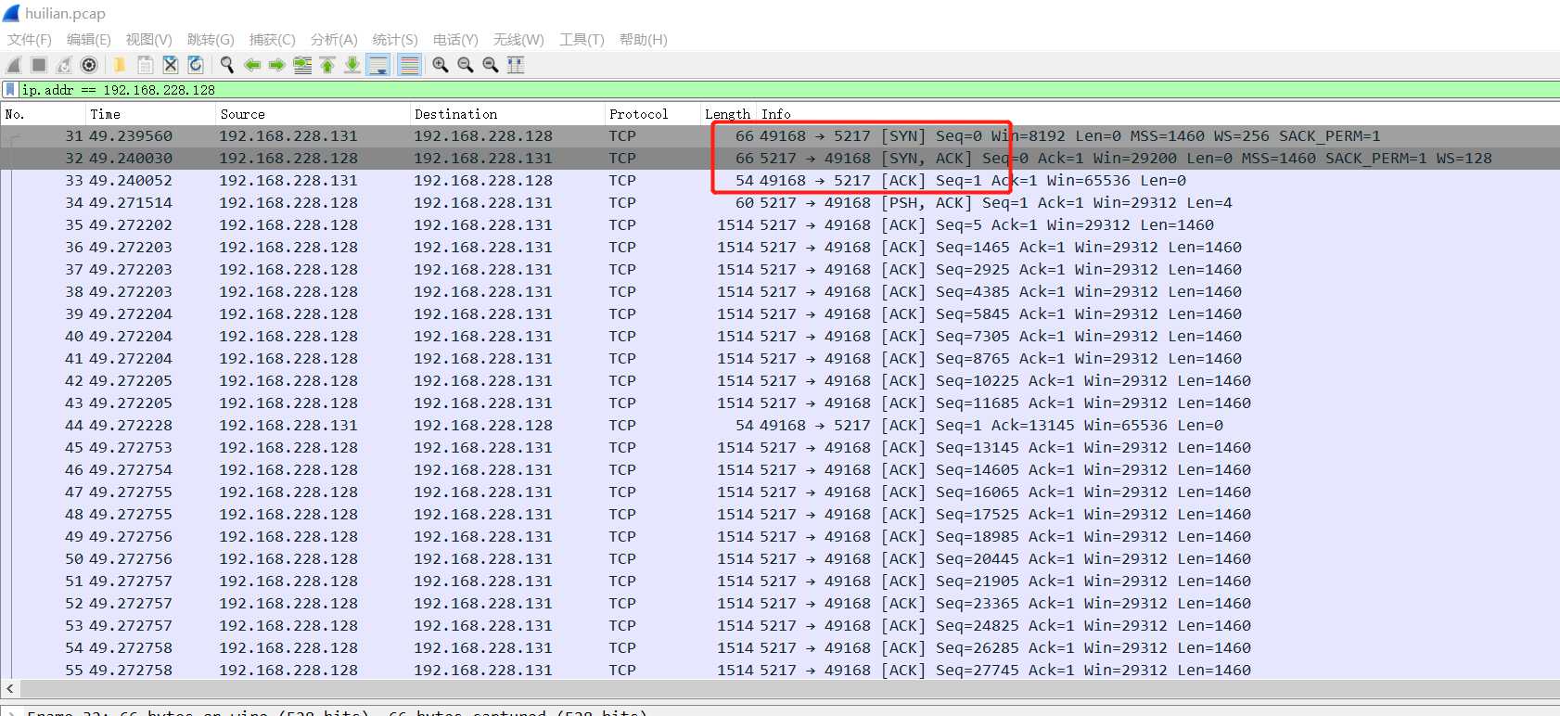1560x716 pixels.
Task: Go forward to next packet arrow
Action: 276,65
